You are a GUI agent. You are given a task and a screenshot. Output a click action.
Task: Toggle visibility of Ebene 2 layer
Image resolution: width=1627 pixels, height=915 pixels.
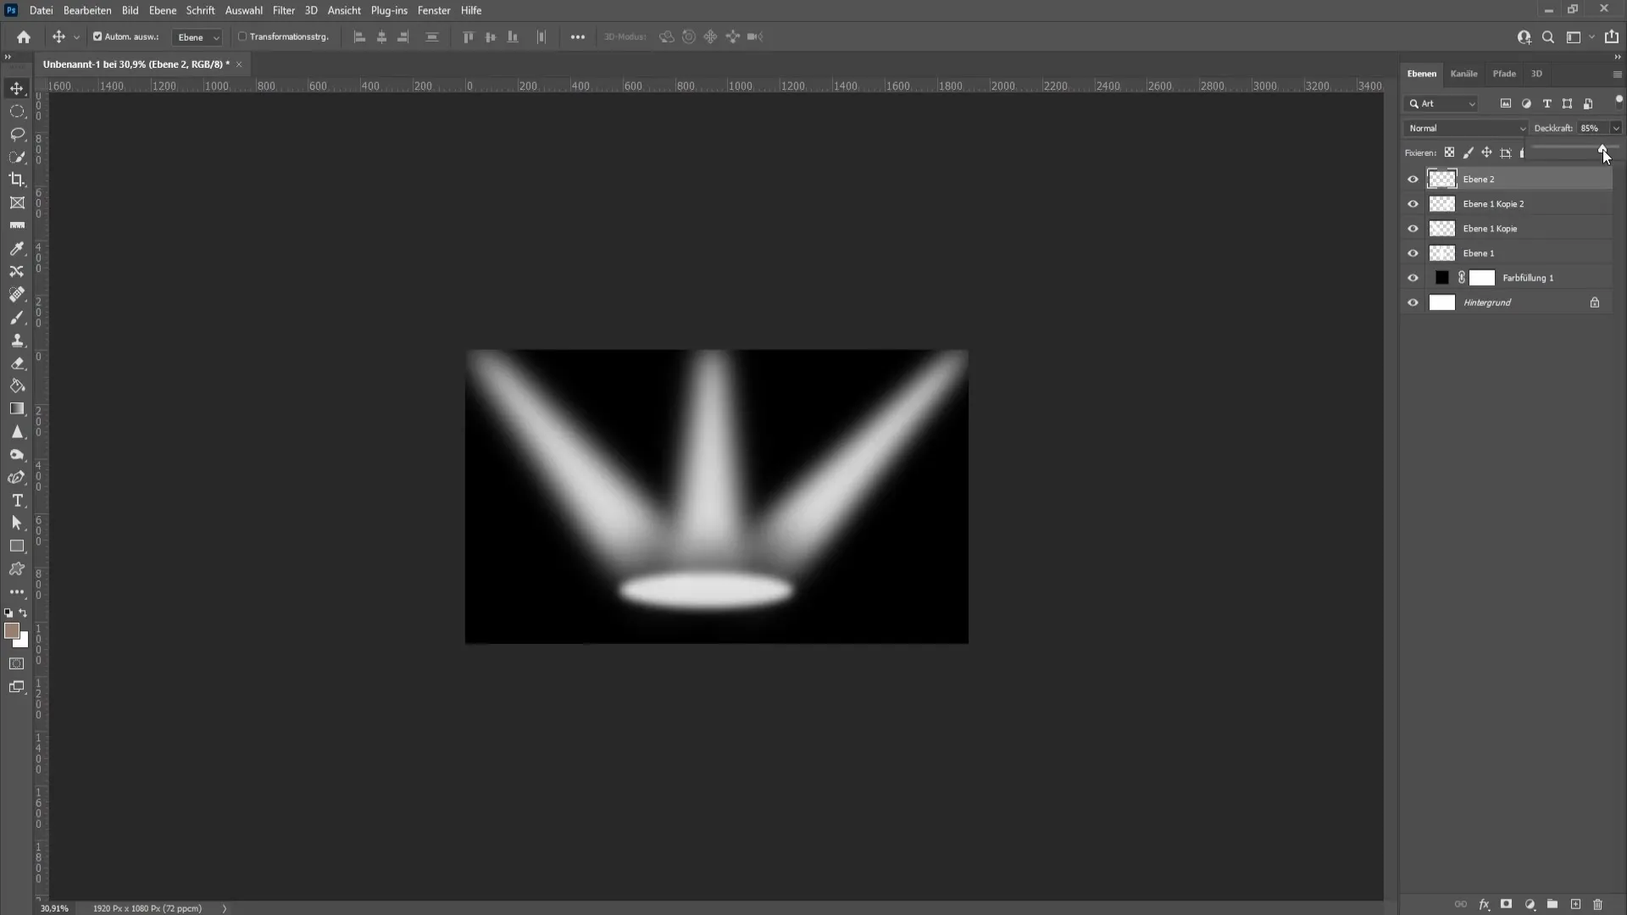click(x=1413, y=179)
